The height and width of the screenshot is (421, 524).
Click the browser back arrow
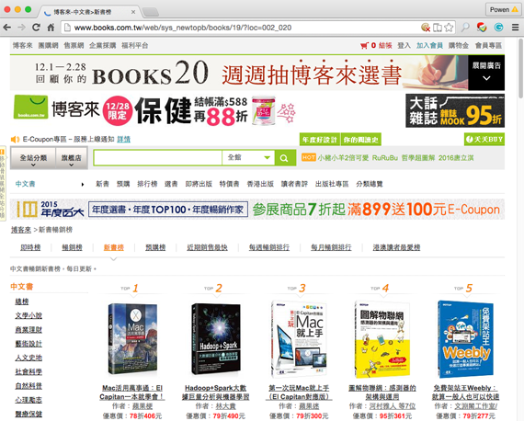(x=7, y=28)
